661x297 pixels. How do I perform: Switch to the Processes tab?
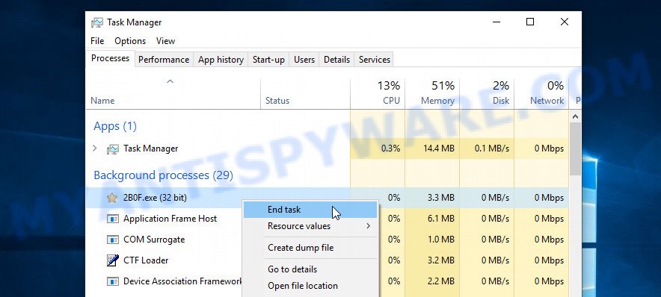tap(111, 58)
